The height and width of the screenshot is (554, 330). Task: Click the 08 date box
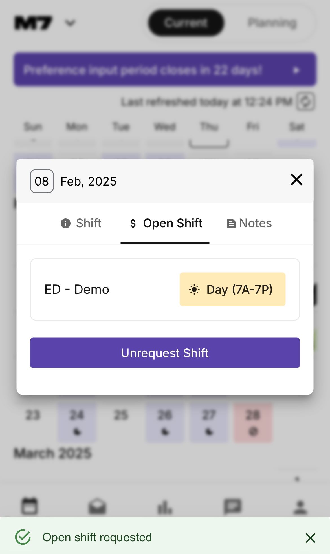42,181
